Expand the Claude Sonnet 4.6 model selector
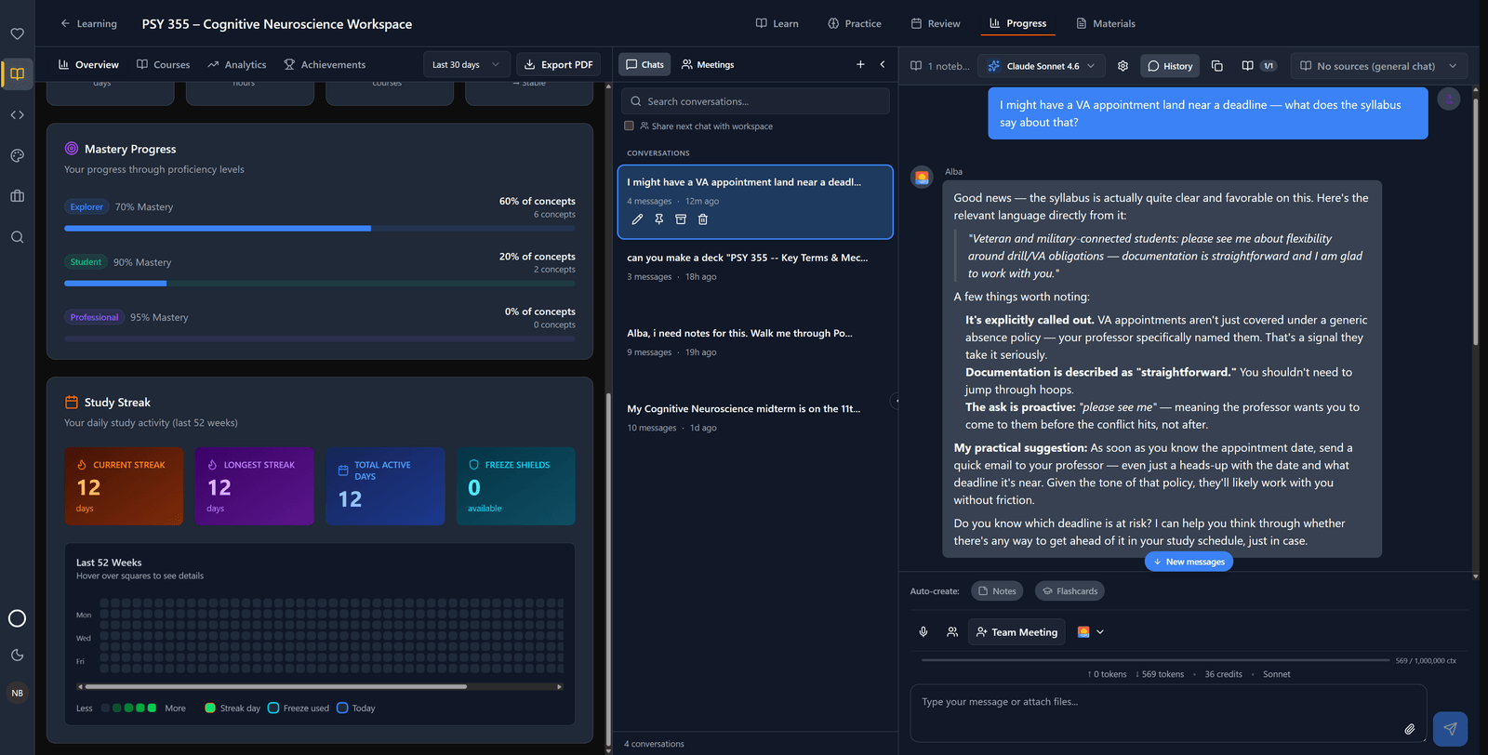Image resolution: width=1488 pixels, height=755 pixels. coord(1042,66)
